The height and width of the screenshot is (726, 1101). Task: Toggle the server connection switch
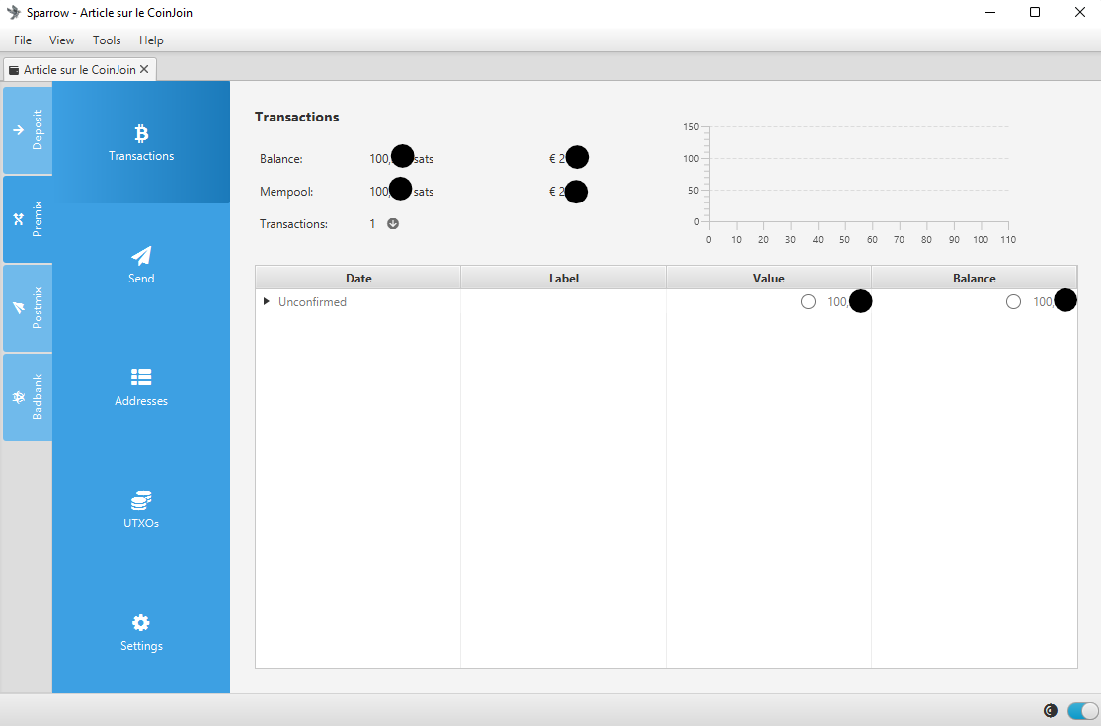click(1082, 710)
